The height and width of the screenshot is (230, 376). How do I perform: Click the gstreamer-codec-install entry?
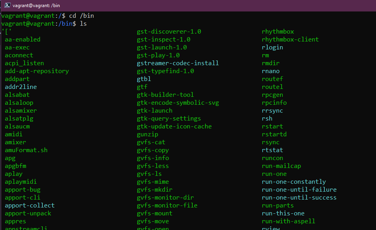pos(178,63)
